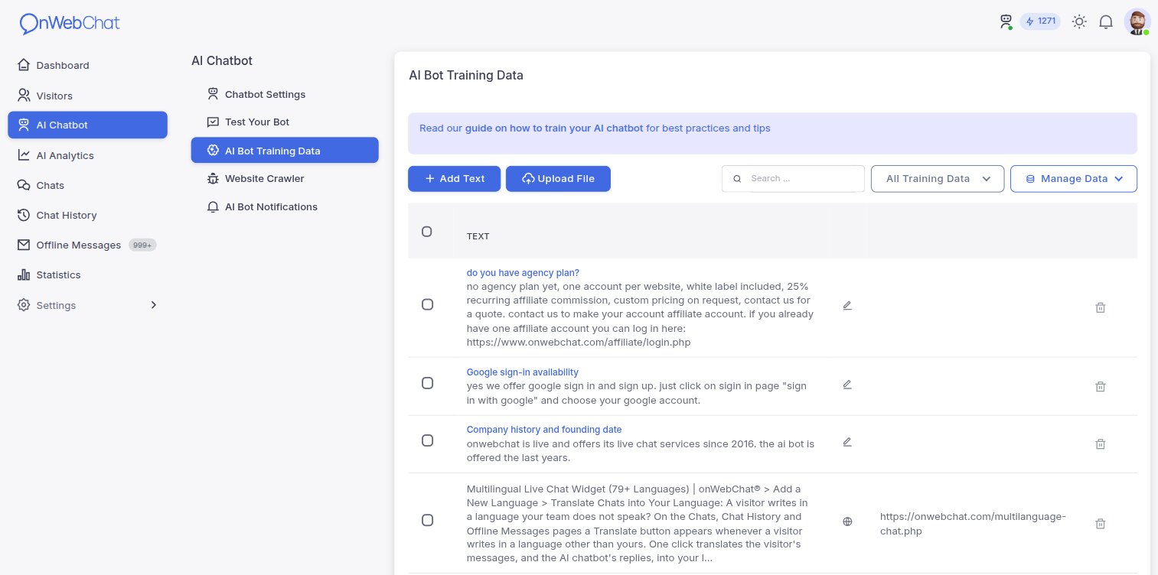Click the Visitors people icon
The height and width of the screenshot is (575, 1158).
pyautogui.click(x=24, y=96)
